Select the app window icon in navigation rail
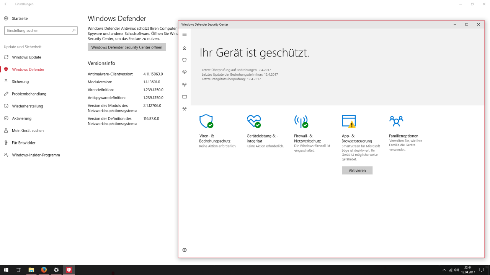Viewport: 490px width, 275px height. pyautogui.click(x=185, y=97)
